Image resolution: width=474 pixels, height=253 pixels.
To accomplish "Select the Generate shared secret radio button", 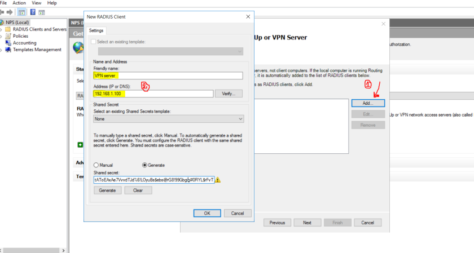I will click(x=144, y=165).
